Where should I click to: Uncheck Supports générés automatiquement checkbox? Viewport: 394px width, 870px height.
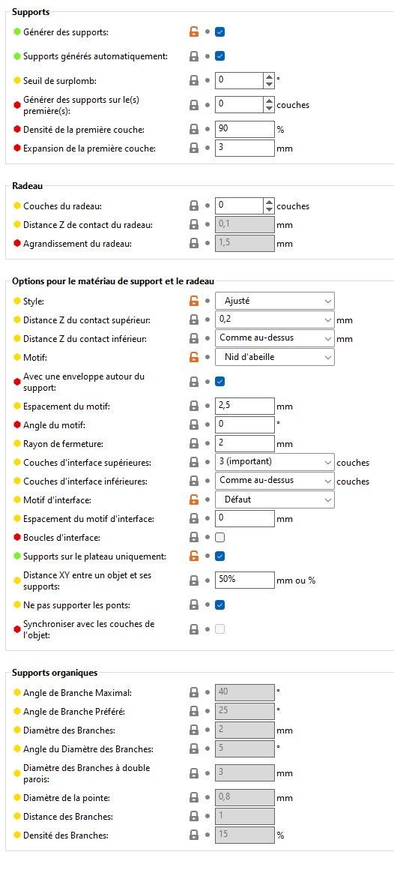219,56
